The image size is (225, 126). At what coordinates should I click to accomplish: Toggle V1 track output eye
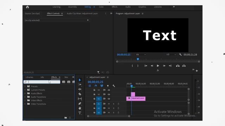pos(109,99)
